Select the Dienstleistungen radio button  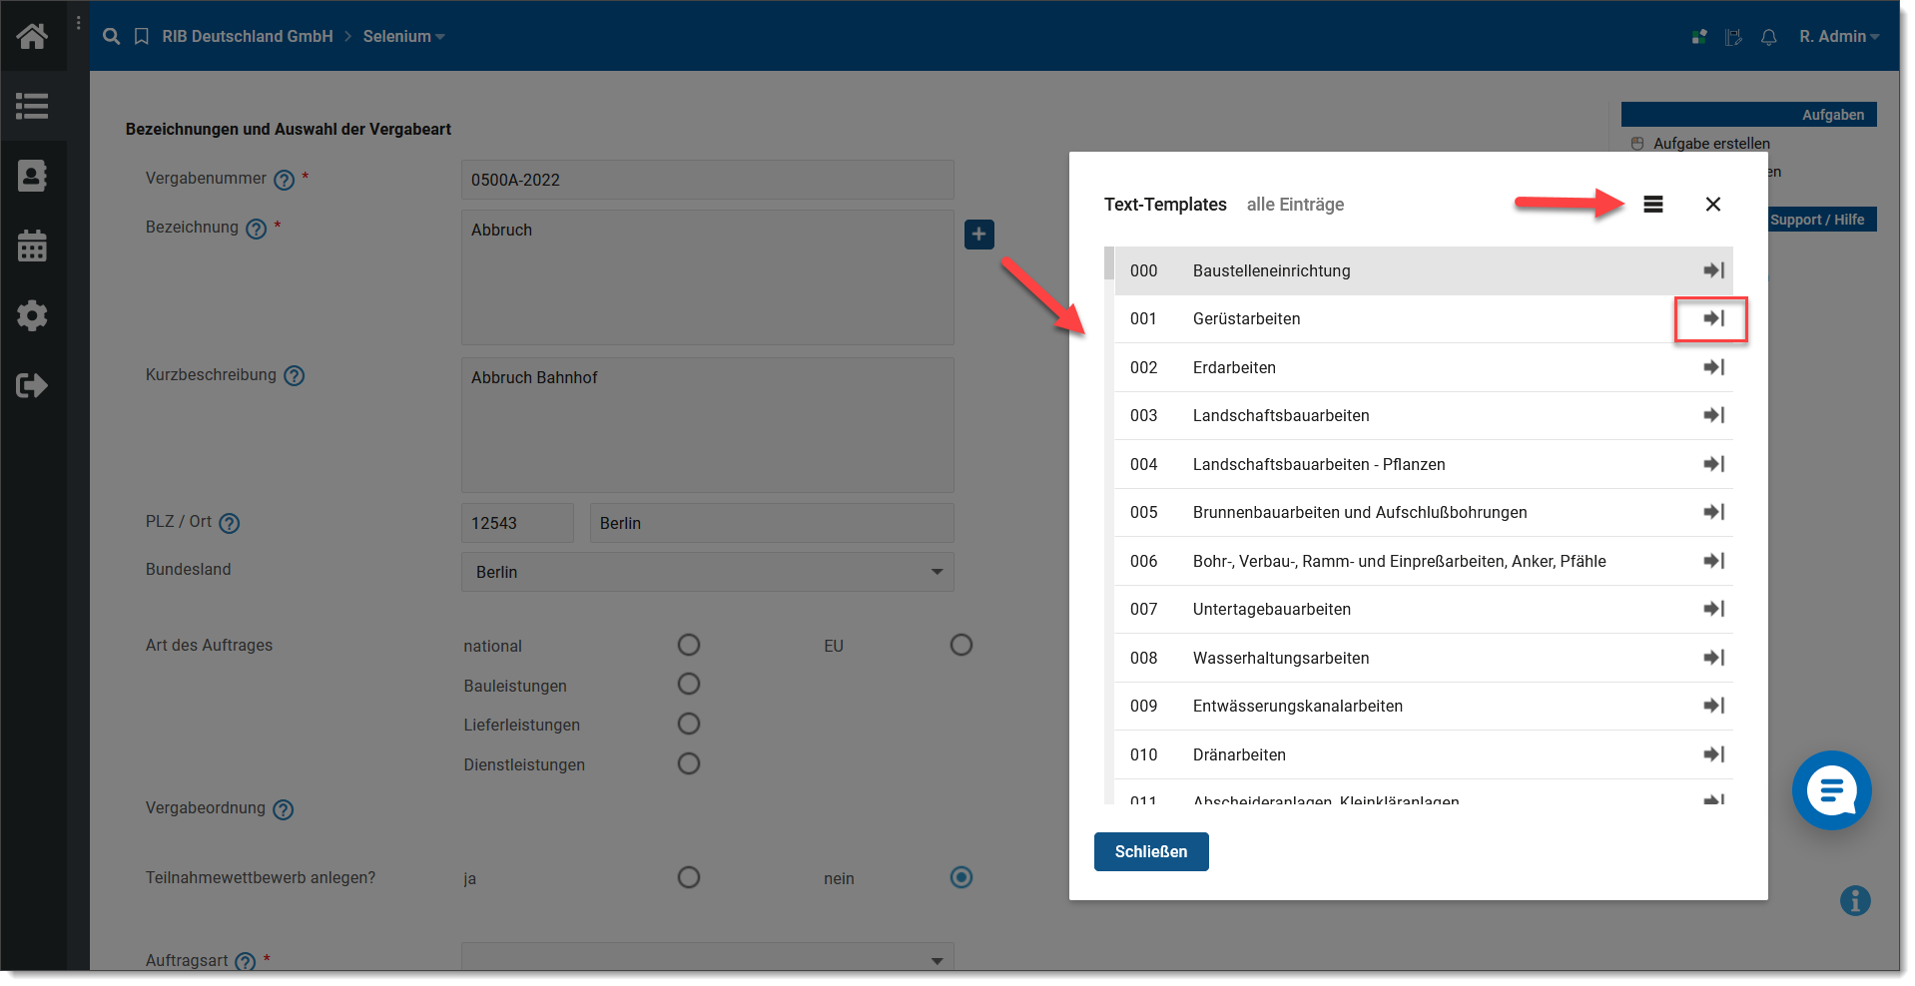[689, 763]
